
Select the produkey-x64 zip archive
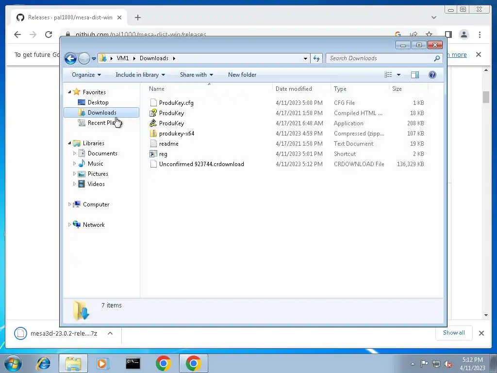click(x=177, y=134)
